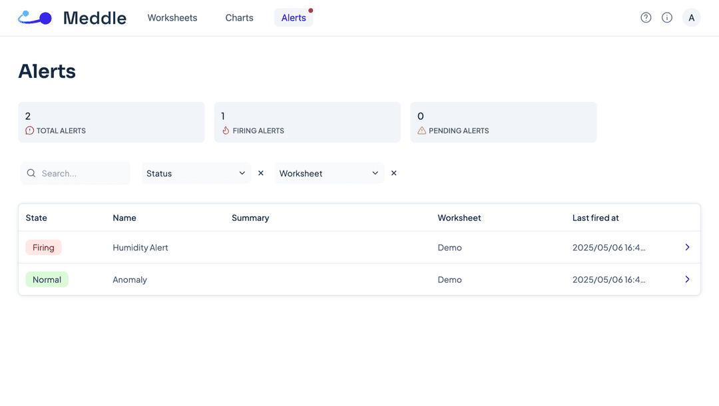This screenshot has width=719, height=406.
Task: Click the Meddle logo icon
Action: [x=34, y=17]
